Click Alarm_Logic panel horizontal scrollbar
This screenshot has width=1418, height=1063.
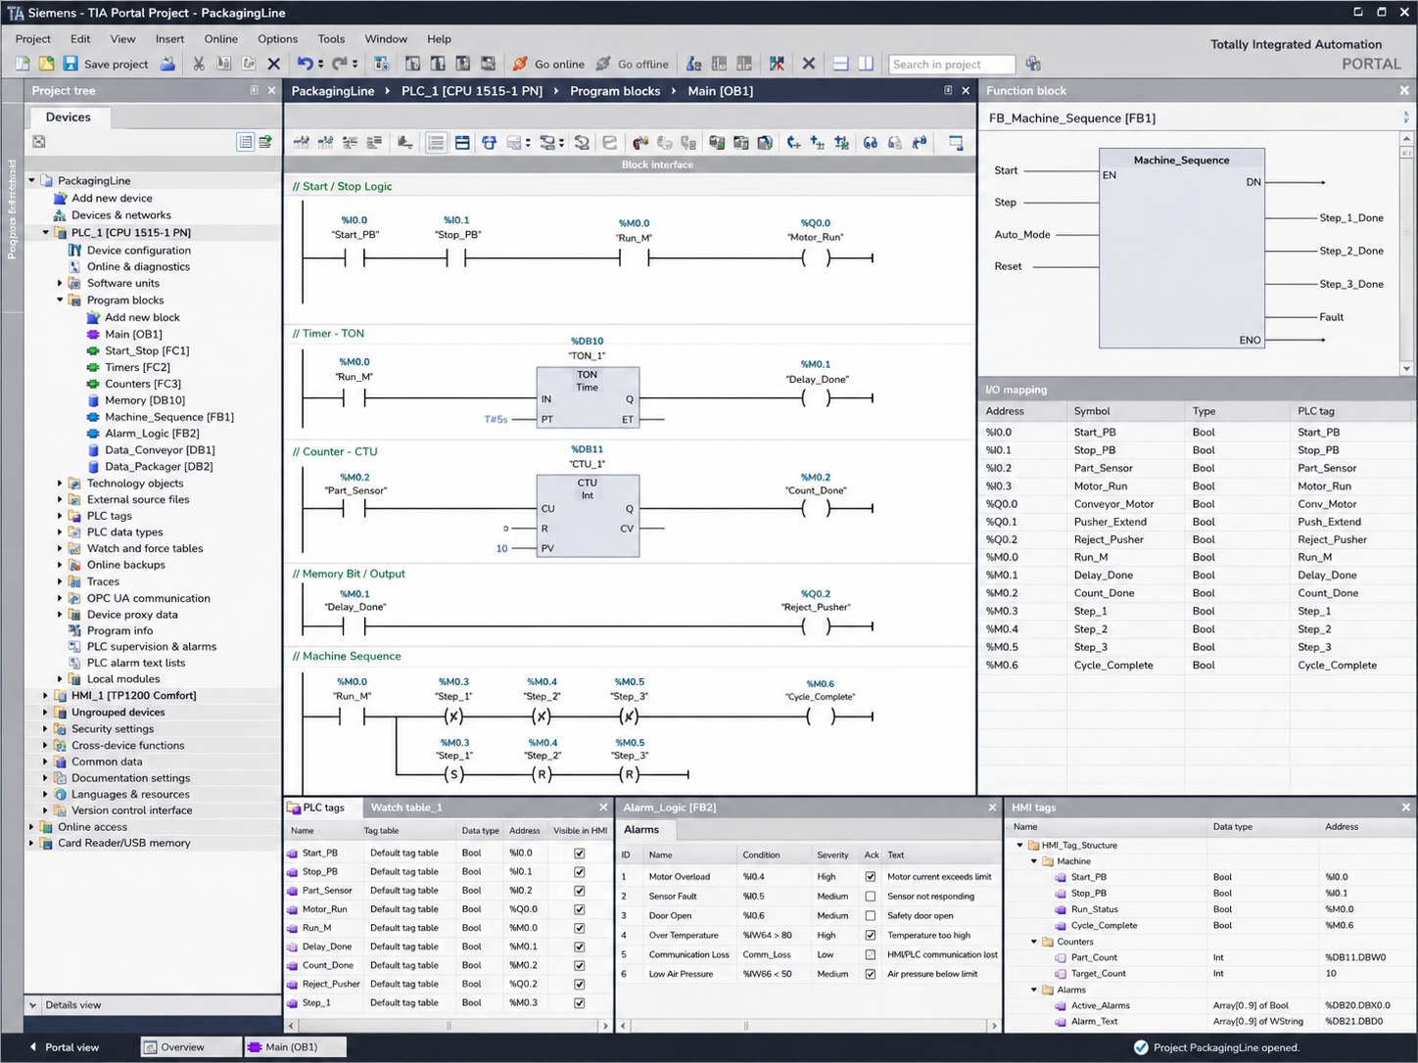[x=808, y=1026]
